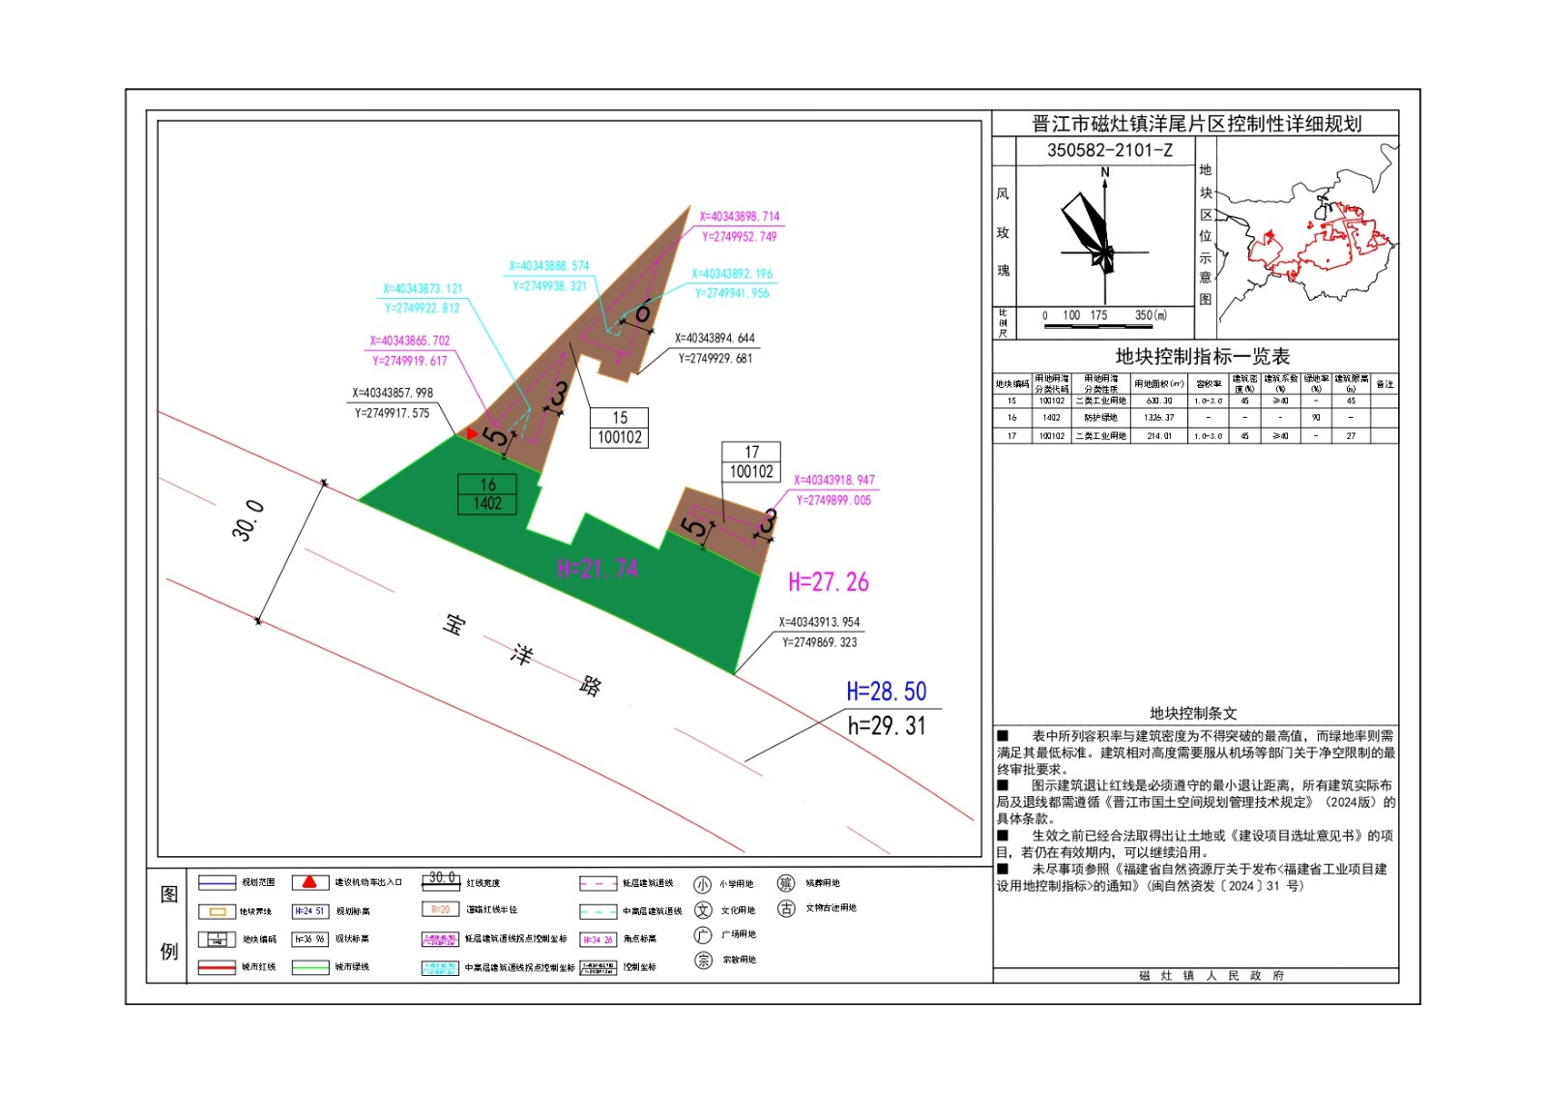The width and height of the screenshot is (1547, 1093).
Task: Click the 文物古迹用地 circle symbol in legend
Action: pyautogui.click(x=786, y=908)
